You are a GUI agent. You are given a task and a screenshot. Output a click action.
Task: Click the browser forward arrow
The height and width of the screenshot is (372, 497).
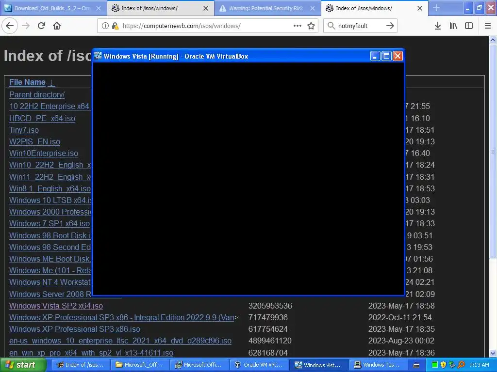pos(26,26)
